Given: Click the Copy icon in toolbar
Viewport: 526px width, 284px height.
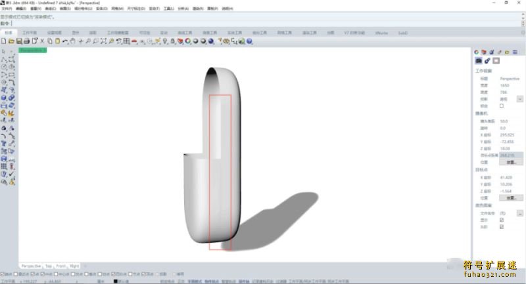Looking at the screenshot, I should tap(50, 41).
